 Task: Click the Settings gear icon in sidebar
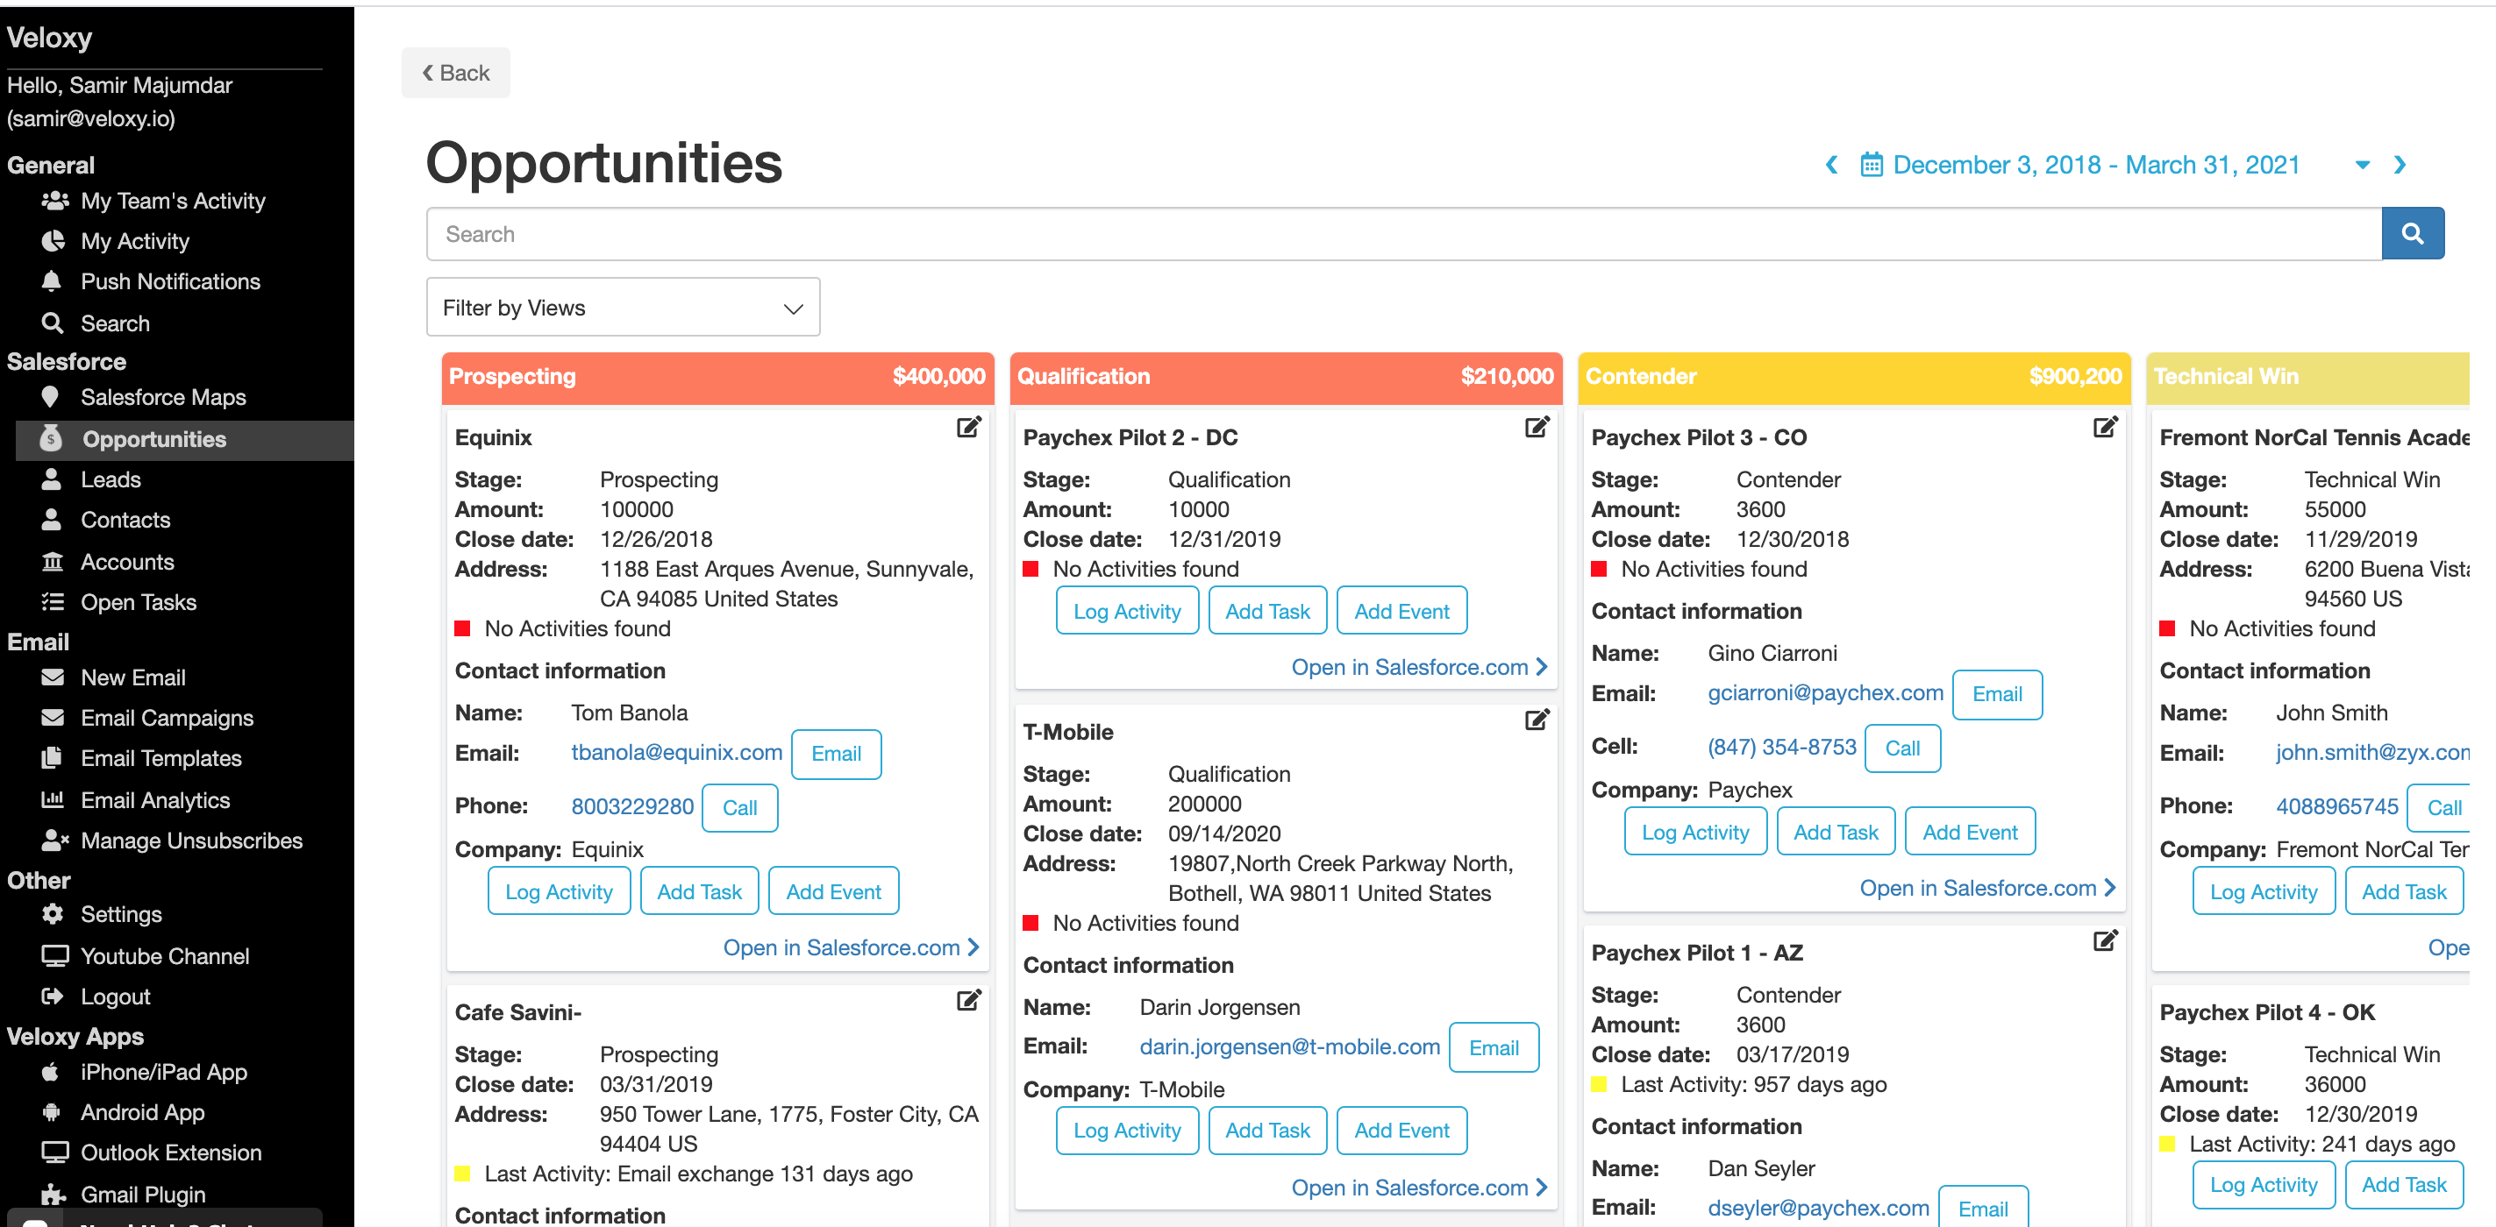pyautogui.click(x=53, y=913)
